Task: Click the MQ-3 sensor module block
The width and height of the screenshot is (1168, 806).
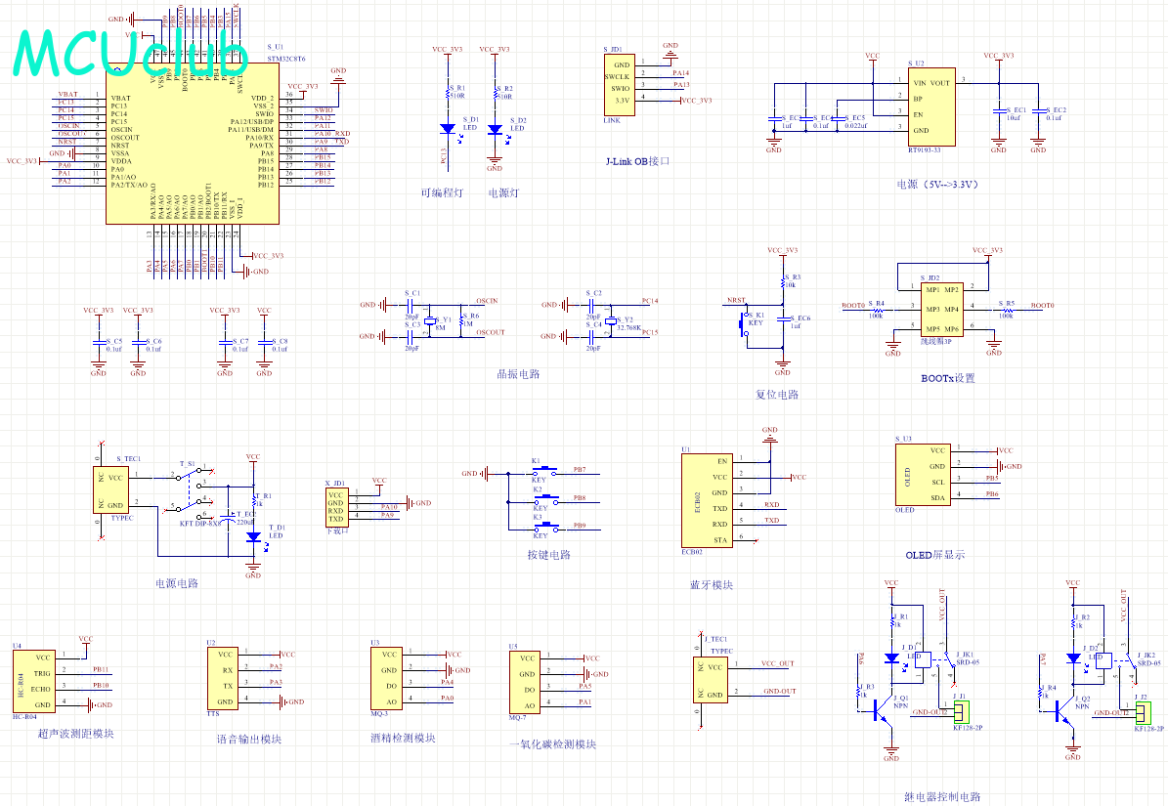Action: 387,678
